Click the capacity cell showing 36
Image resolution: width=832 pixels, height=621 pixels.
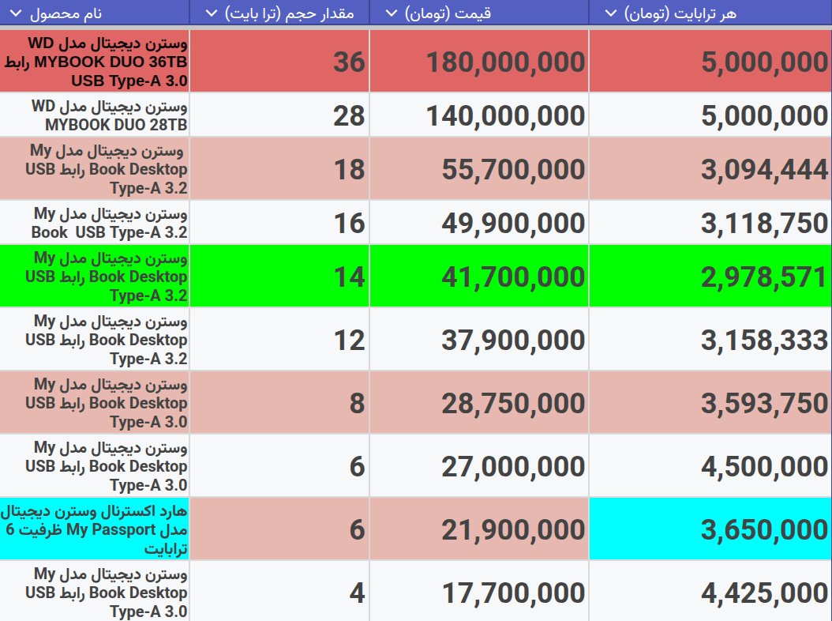click(x=279, y=61)
